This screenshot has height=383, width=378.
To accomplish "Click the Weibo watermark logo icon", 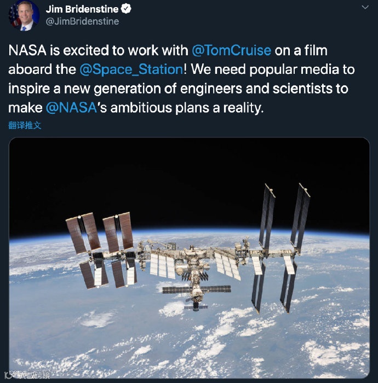I will pyautogui.click(x=9, y=374).
